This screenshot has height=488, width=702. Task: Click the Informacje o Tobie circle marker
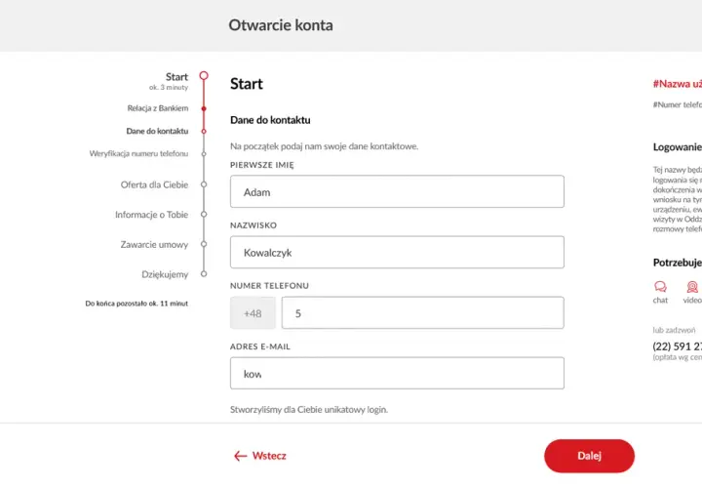pyautogui.click(x=204, y=214)
